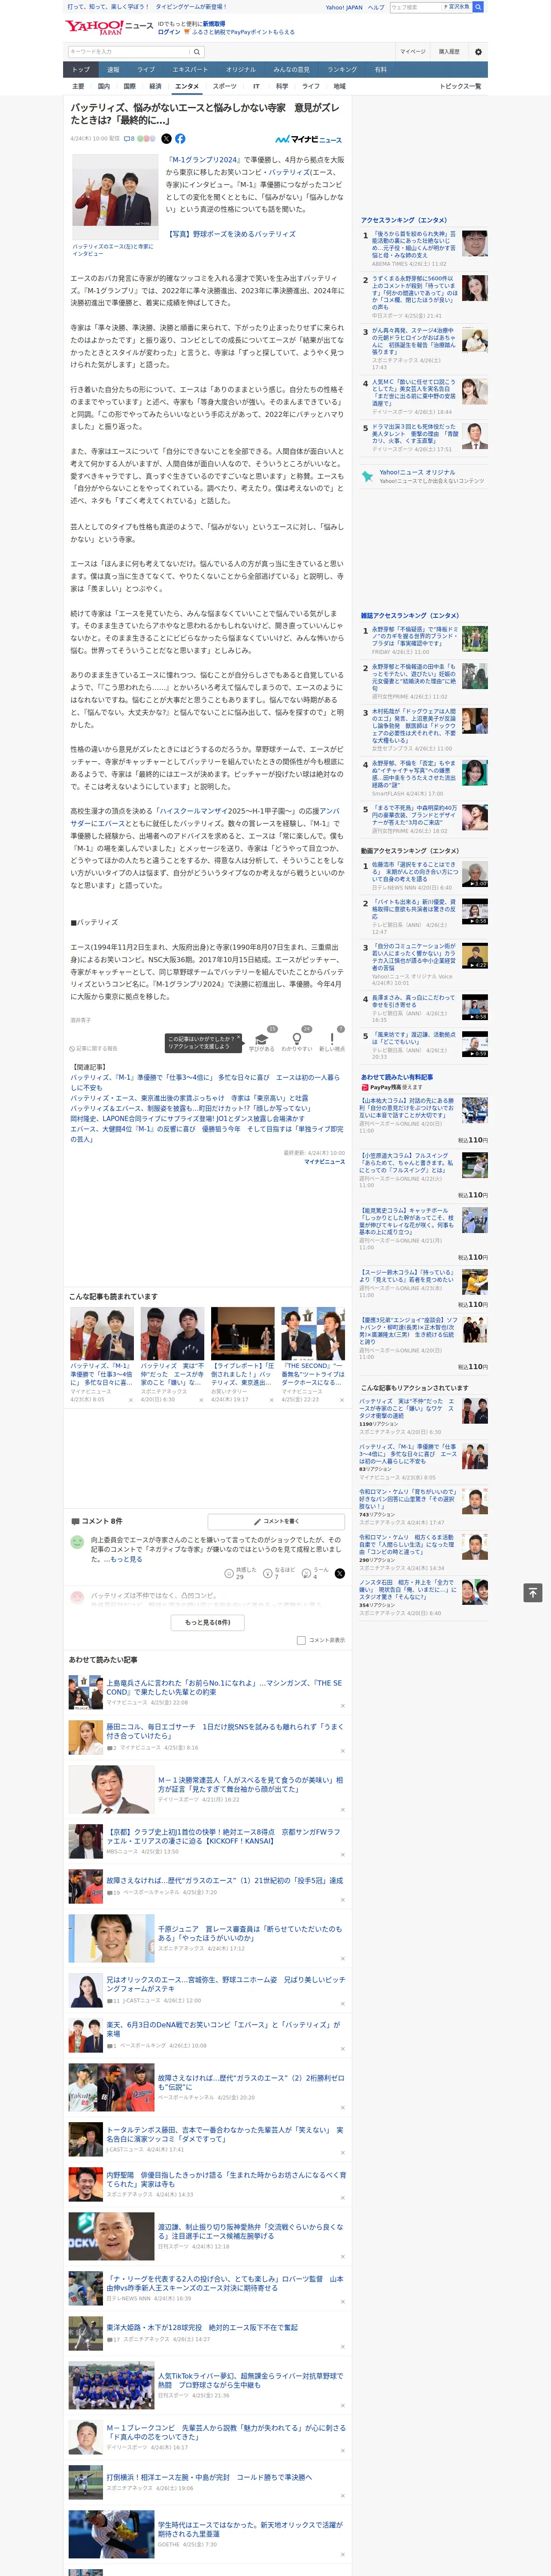Open the エキスパート navigation tab
551x2576 pixels.
click(x=190, y=70)
